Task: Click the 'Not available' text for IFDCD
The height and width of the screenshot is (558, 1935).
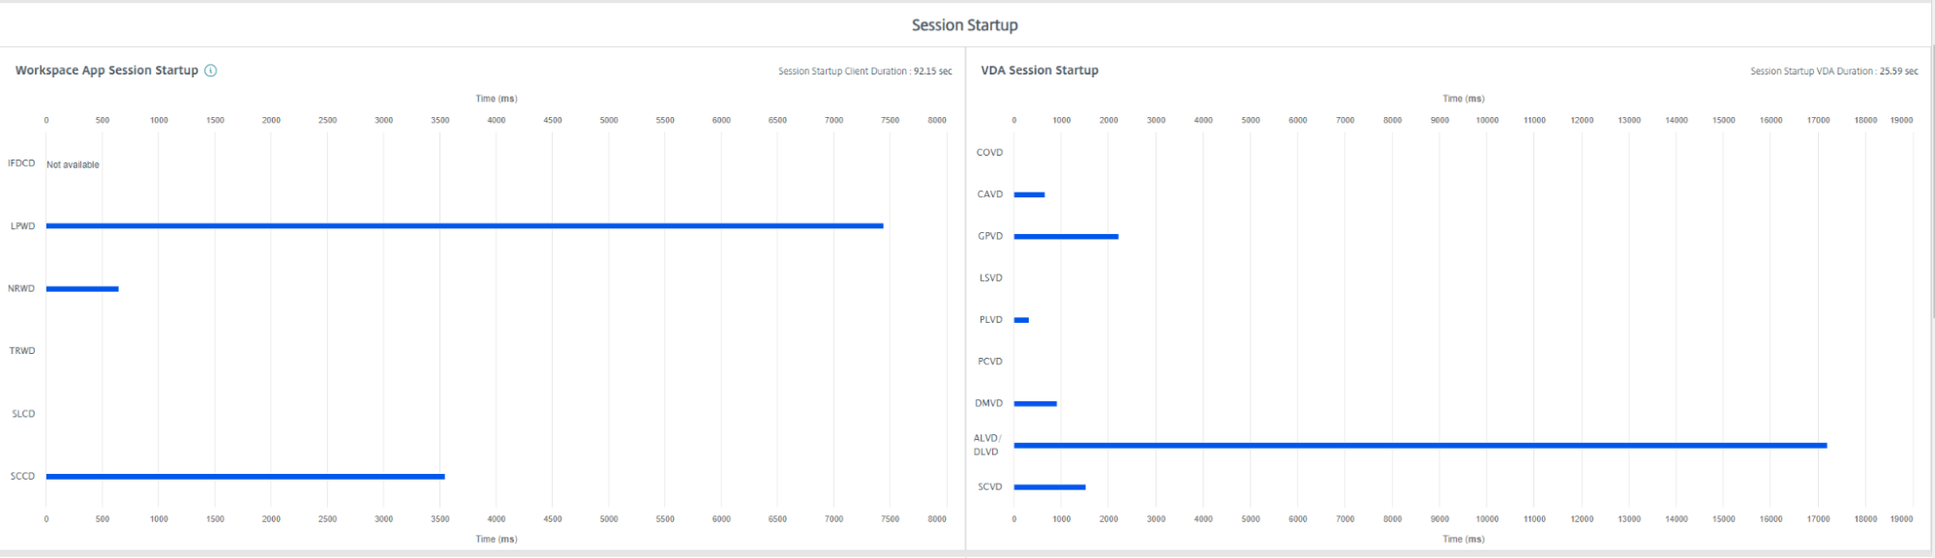Action: pos(73,165)
